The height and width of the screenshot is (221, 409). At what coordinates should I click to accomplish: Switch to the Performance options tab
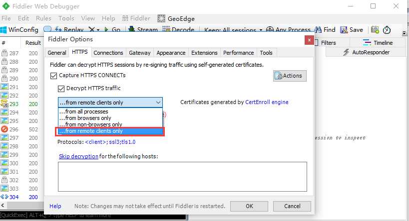(238, 53)
